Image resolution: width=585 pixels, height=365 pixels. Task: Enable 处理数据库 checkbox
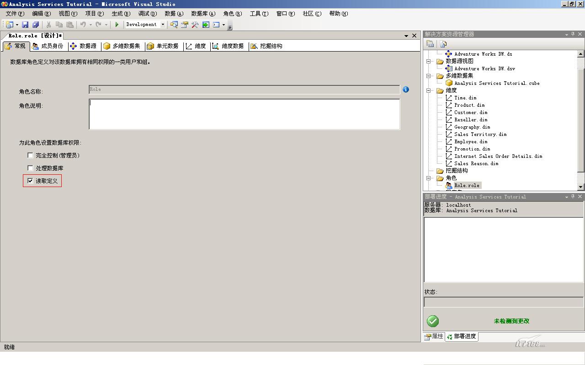tap(30, 168)
